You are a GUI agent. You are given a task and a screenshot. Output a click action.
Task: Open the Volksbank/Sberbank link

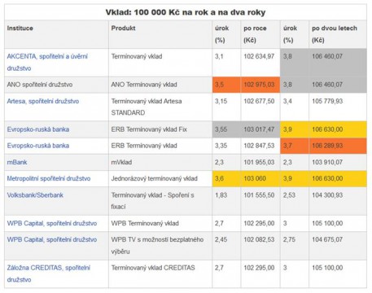tap(35, 195)
